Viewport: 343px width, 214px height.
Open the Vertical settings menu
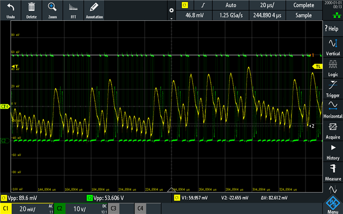[x=333, y=47]
